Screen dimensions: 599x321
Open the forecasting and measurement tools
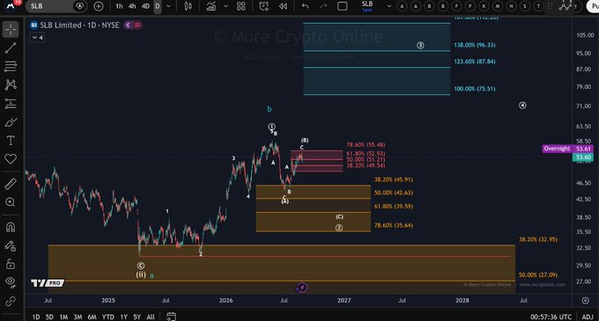coord(11,103)
